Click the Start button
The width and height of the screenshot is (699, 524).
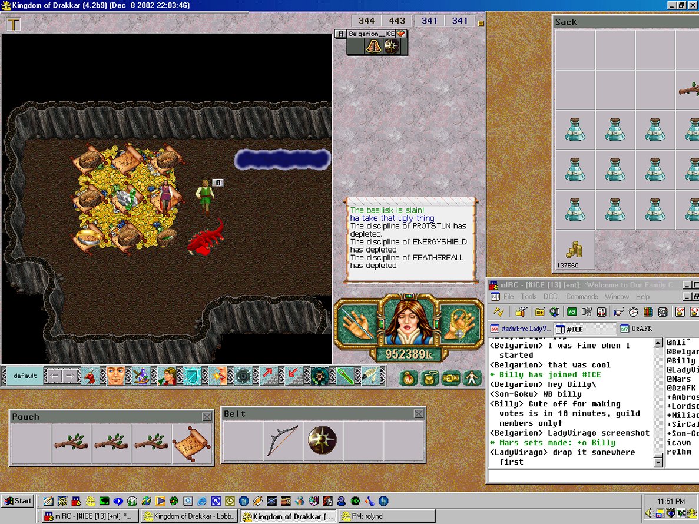18,501
